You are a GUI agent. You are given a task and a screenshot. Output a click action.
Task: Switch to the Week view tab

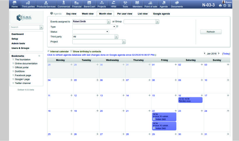pos(87,13)
